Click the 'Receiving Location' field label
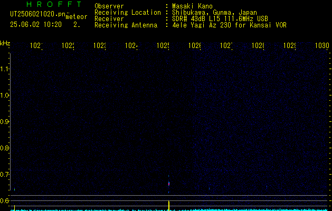 128,13
